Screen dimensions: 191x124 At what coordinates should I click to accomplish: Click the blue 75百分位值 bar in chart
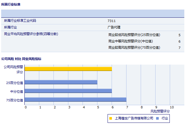coord(76,100)
